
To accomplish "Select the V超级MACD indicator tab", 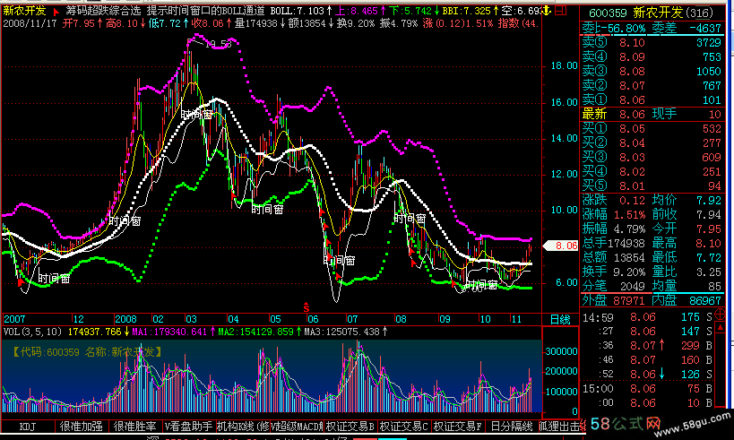I will click(x=297, y=427).
